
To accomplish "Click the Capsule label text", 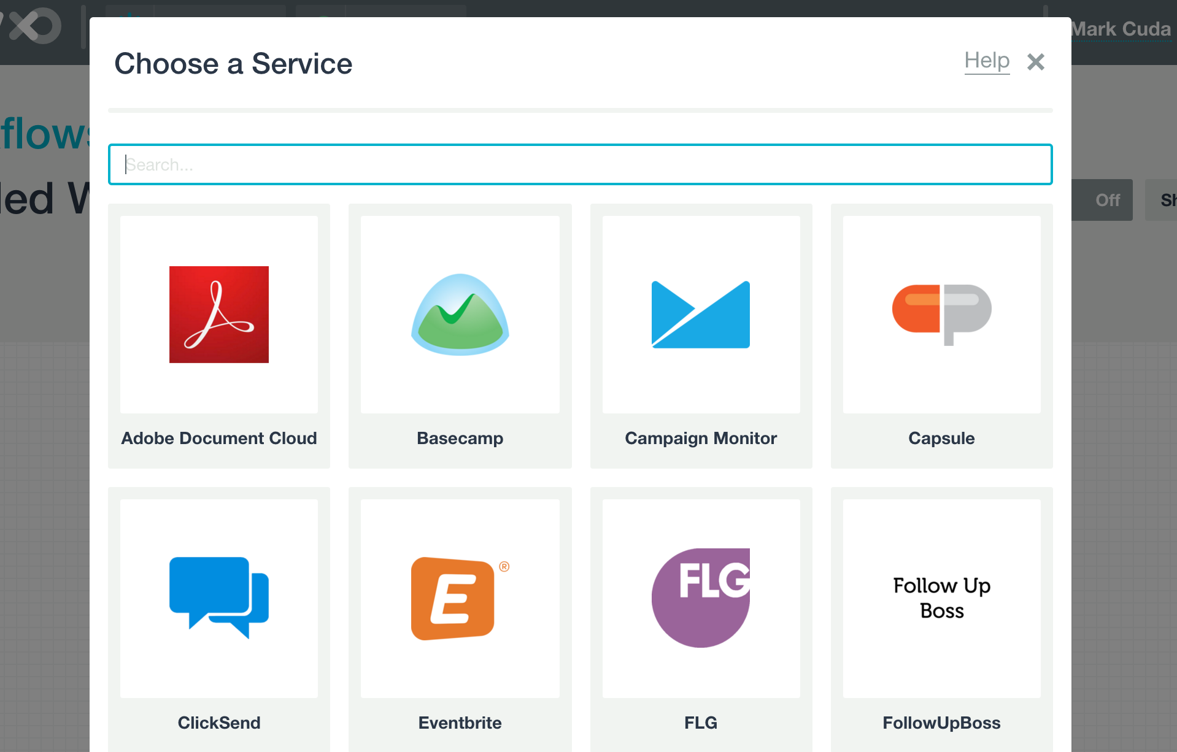I will pyautogui.click(x=942, y=438).
